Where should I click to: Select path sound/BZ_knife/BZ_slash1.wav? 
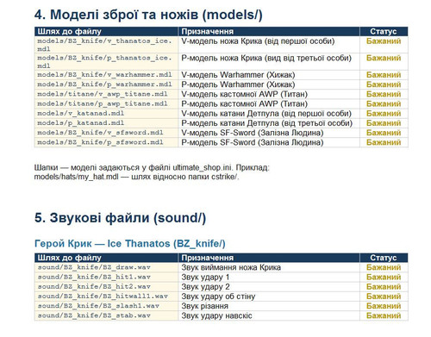tap(98, 306)
